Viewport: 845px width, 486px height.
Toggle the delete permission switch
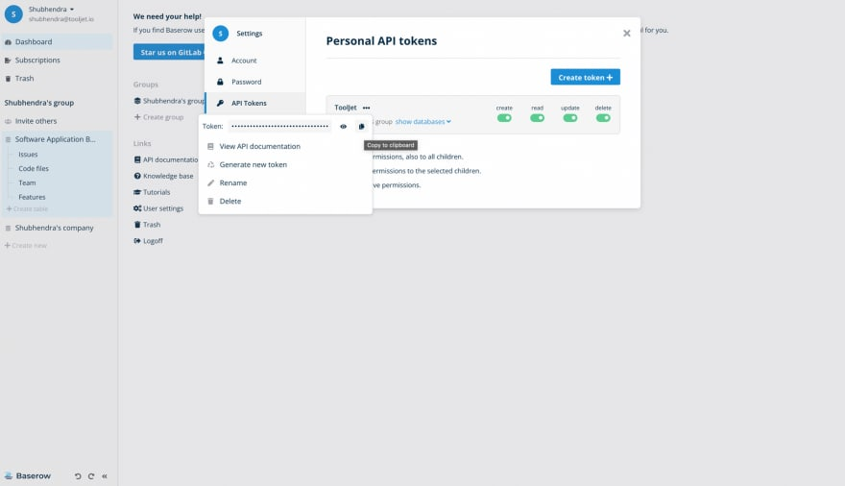pyautogui.click(x=603, y=118)
